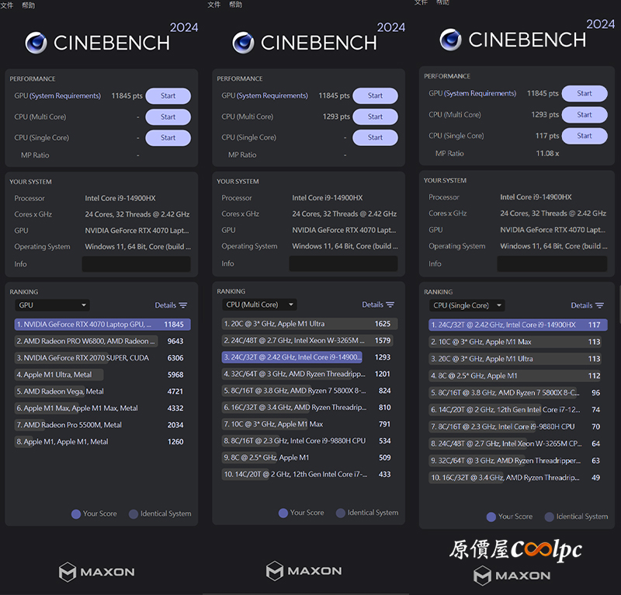
Task: Select the NVIDIA GeForce RTX 4070 Laptop GPU ranking row
Action: (x=102, y=325)
